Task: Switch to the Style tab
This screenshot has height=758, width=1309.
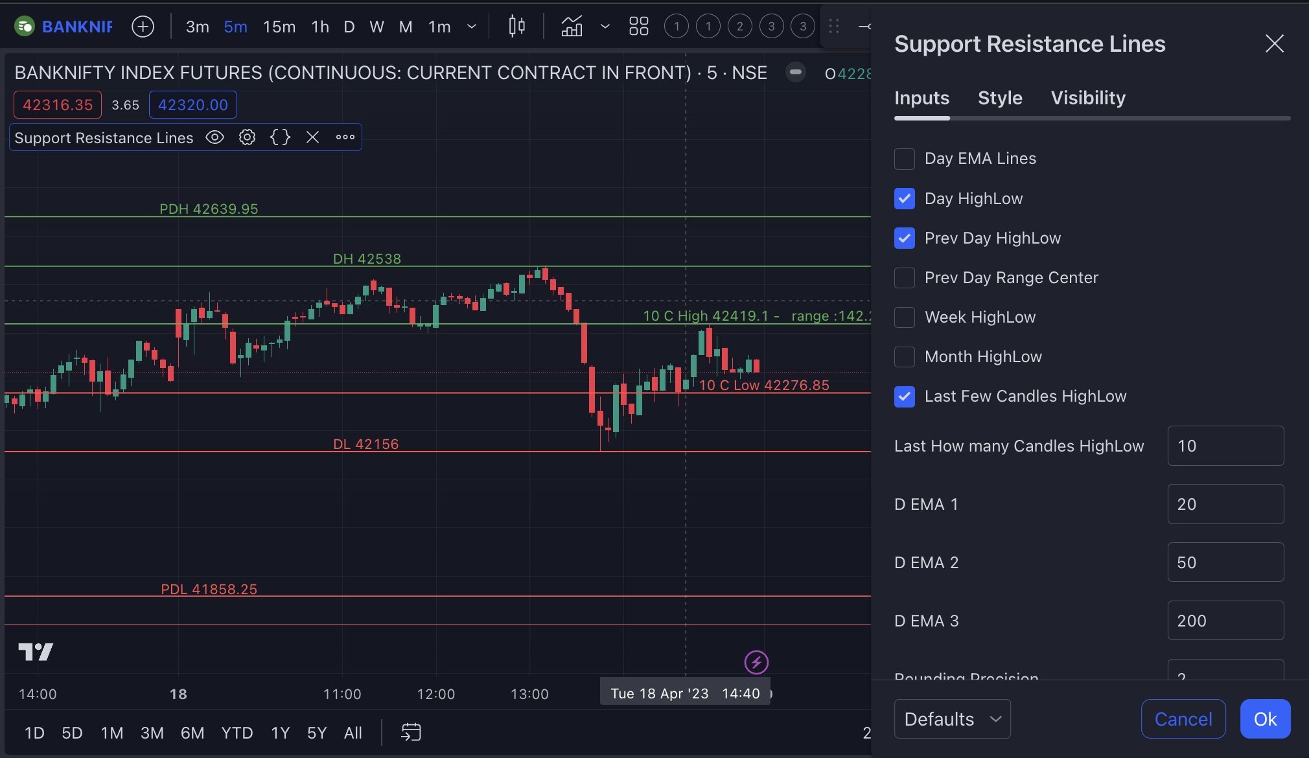Action: pyautogui.click(x=1000, y=98)
